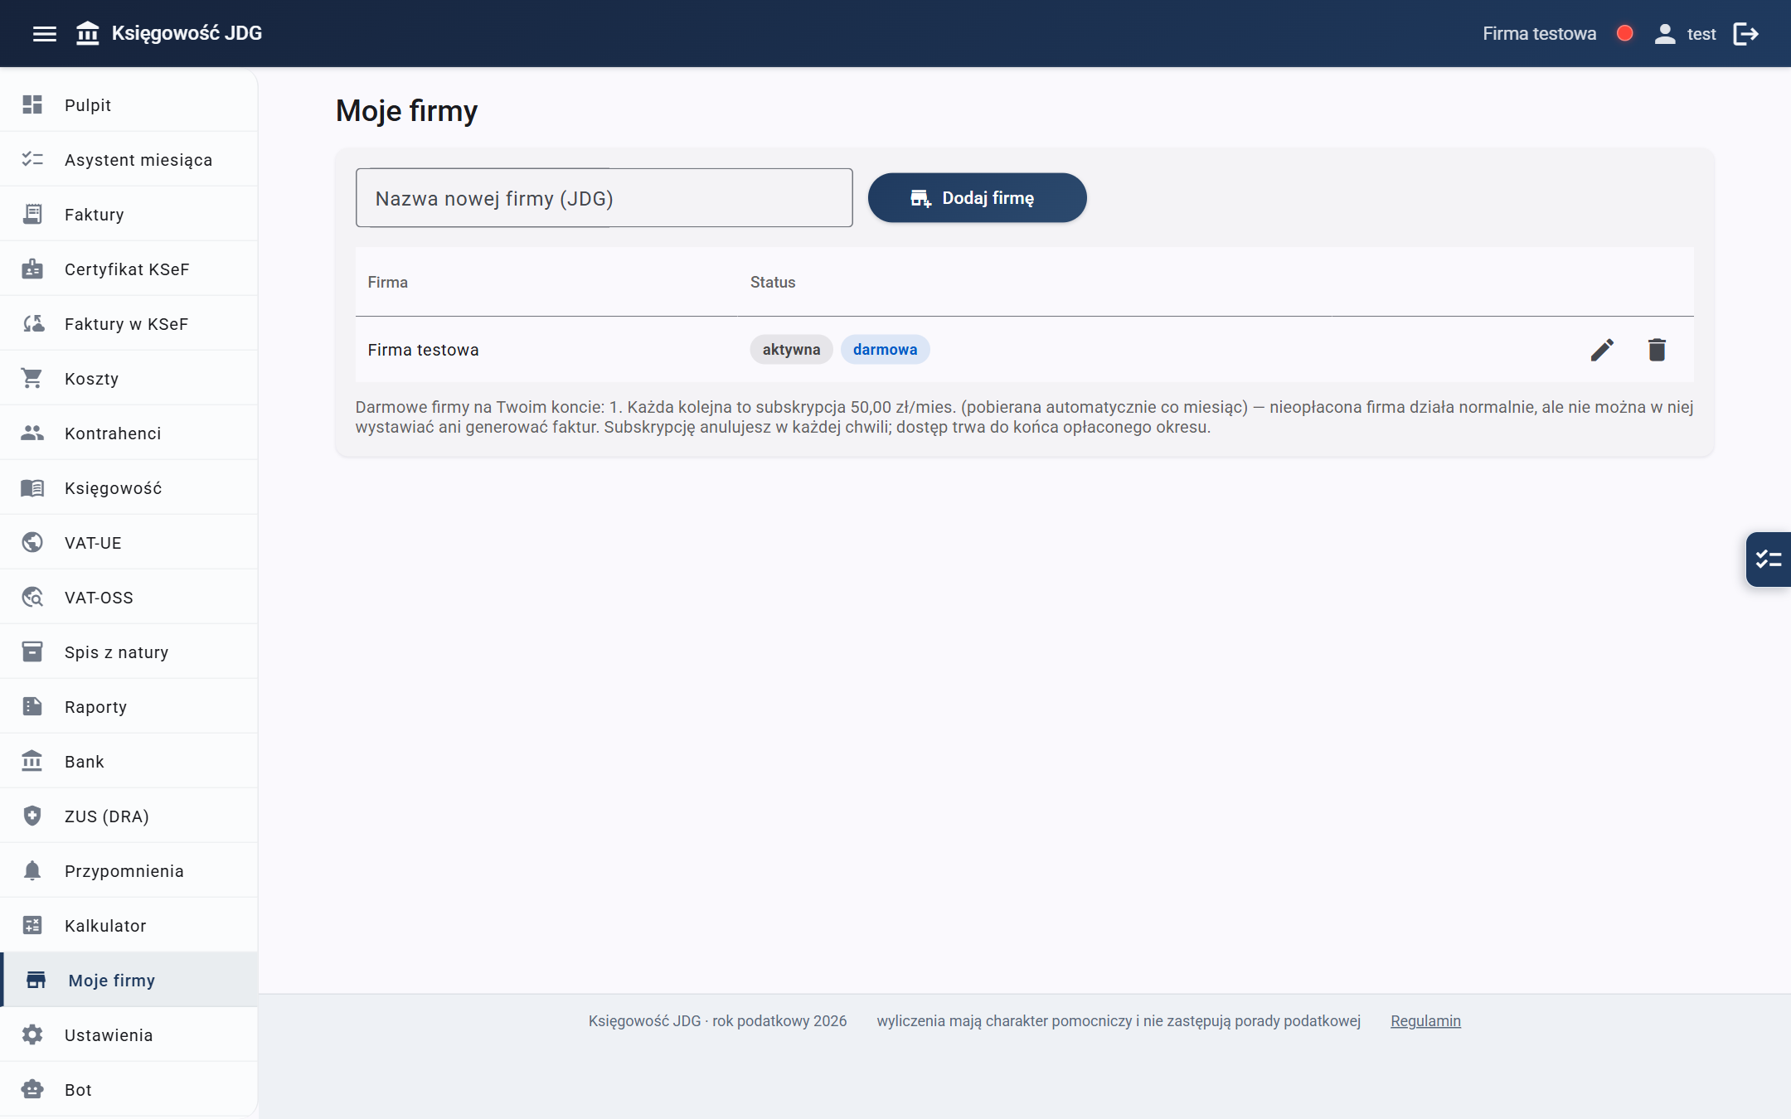This screenshot has height=1119, width=1791.
Task: Click the Ustawienia gear icon
Action: (32, 1034)
